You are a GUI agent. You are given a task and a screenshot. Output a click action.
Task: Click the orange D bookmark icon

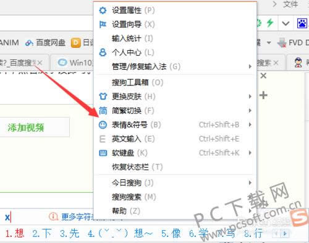(x=75, y=43)
